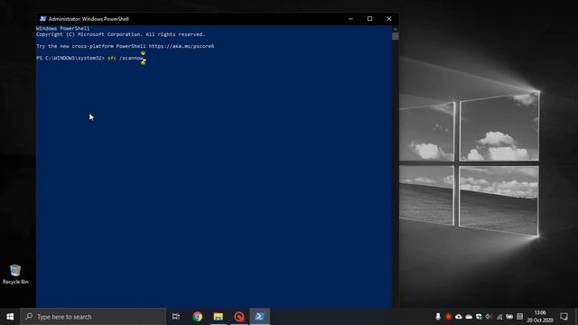Close the Administrator PowerShell window
Image resolution: width=578 pixels, height=325 pixels.
(389, 19)
